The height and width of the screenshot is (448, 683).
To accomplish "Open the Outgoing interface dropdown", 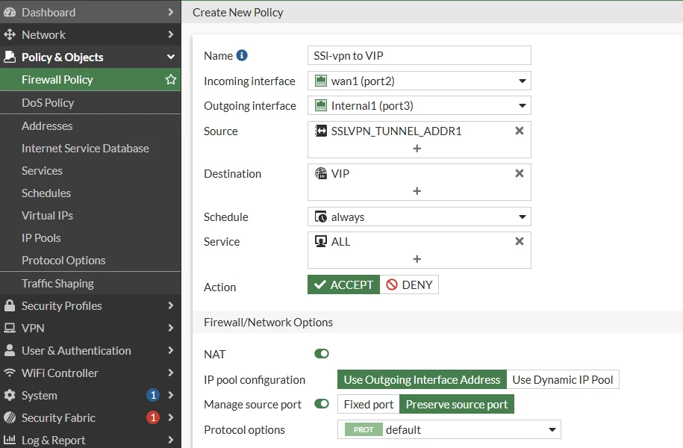I will [x=419, y=105].
